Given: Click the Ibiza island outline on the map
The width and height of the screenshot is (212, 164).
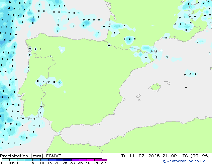Looking at the screenshot, I should pyautogui.click(x=138, y=96).
